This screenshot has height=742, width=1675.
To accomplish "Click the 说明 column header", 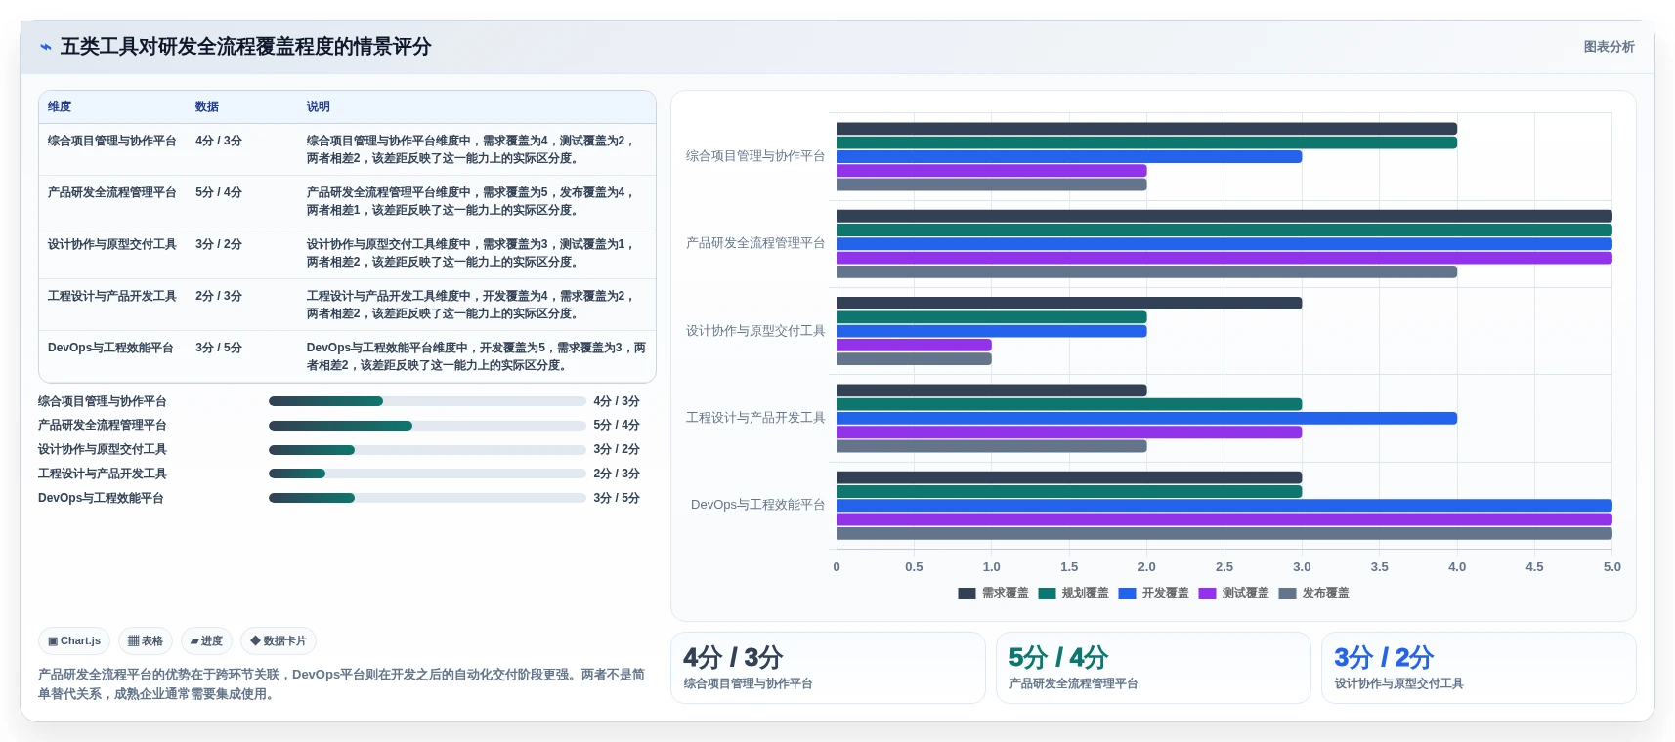I will click(x=318, y=106).
